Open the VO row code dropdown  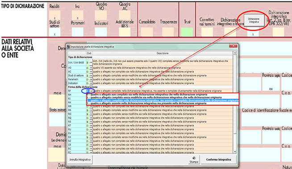(91, 68)
